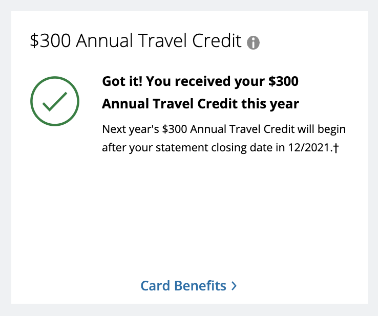Click '$300' at the start of the title
The image size is (378, 316).
(x=50, y=40)
